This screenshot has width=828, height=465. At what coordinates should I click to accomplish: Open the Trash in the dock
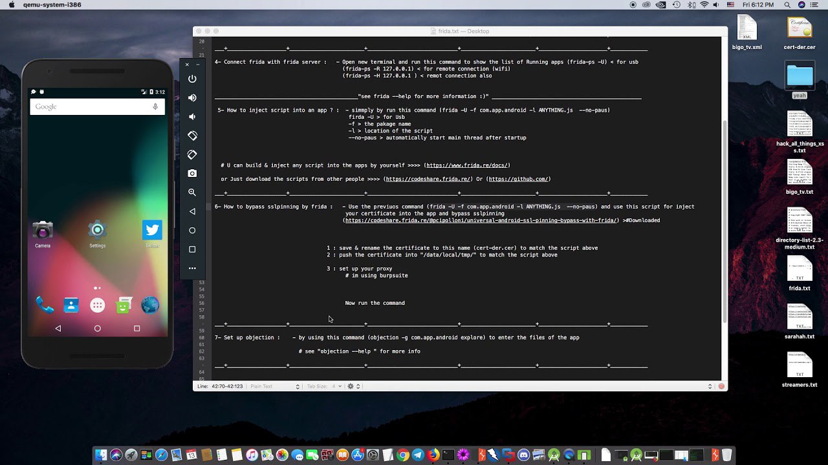(x=727, y=455)
